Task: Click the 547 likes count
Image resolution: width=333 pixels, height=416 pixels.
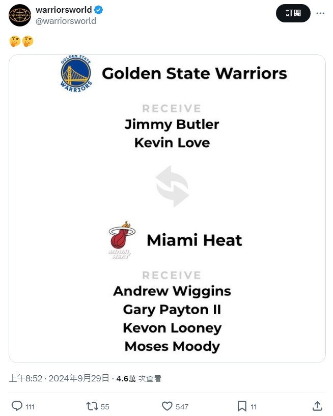Action: (182, 407)
